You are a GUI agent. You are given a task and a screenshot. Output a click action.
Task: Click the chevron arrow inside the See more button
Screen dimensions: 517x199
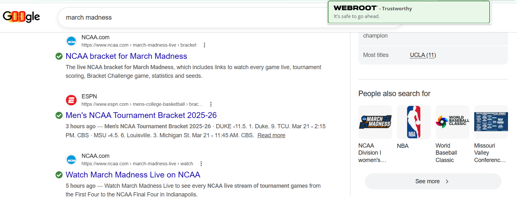[447, 181]
